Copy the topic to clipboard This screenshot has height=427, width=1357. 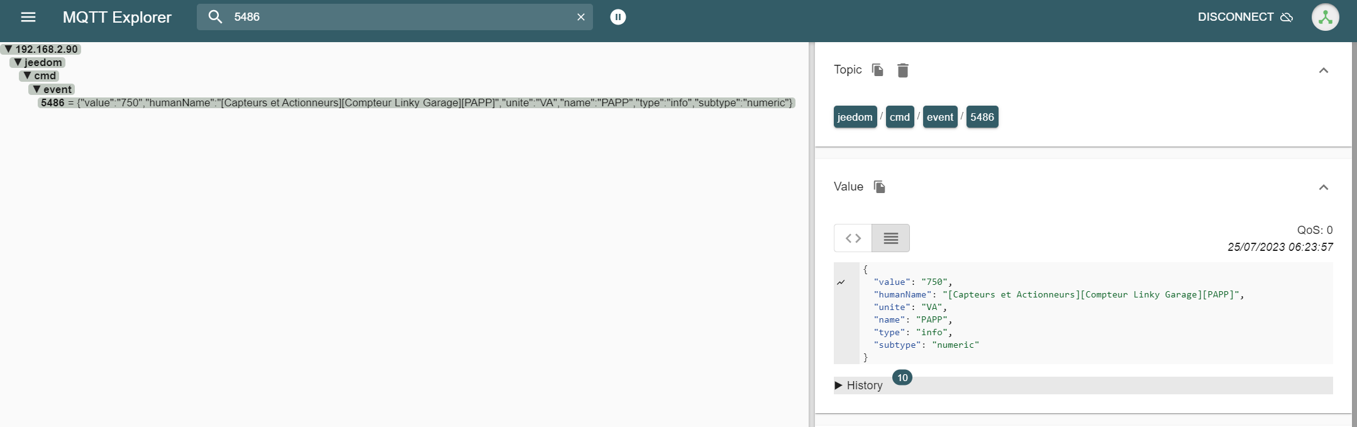878,70
